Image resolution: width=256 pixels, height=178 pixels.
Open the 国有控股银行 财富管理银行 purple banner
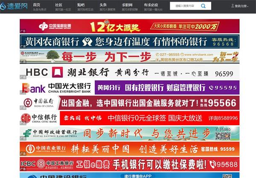point(167,88)
